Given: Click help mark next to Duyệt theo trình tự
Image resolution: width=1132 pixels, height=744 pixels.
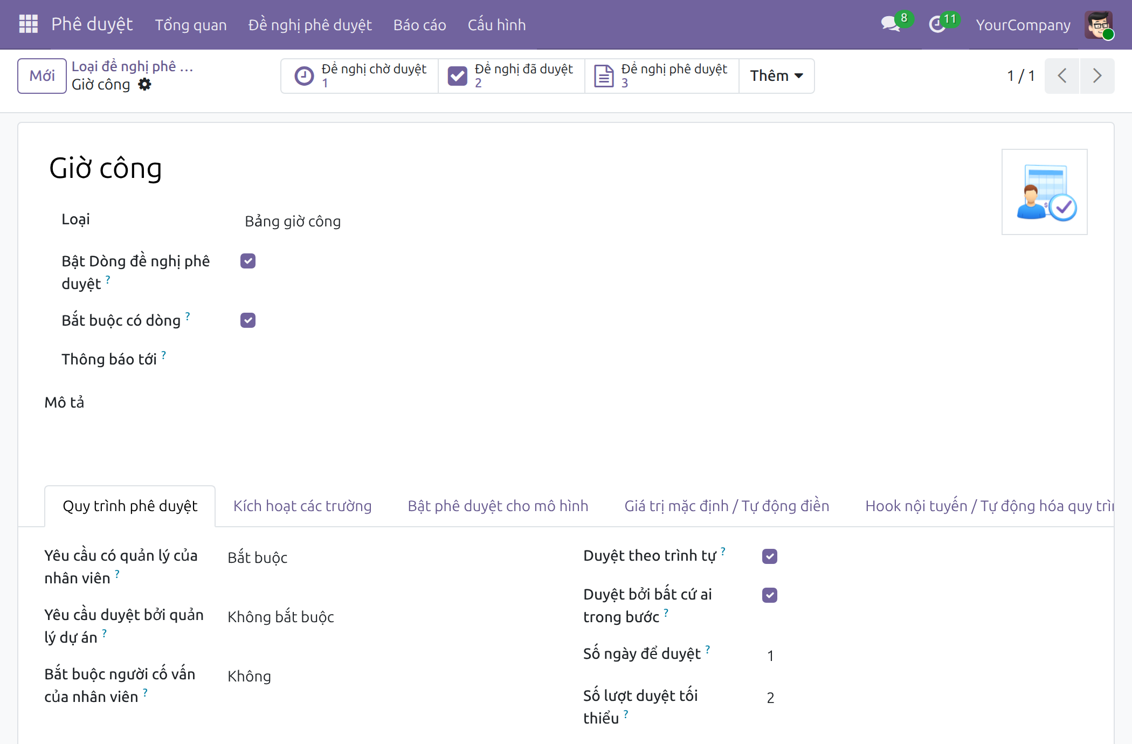Looking at the screenshot, I should pos(723,551).
